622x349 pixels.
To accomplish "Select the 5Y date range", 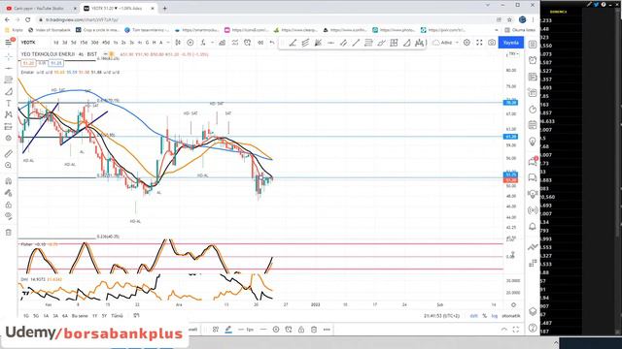I will tap(104, 316).
